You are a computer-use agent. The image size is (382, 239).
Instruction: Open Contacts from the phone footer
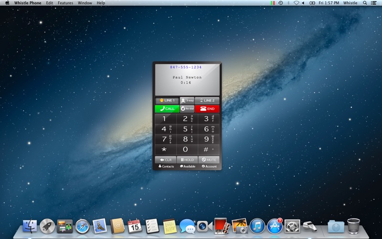coord(166,166)
